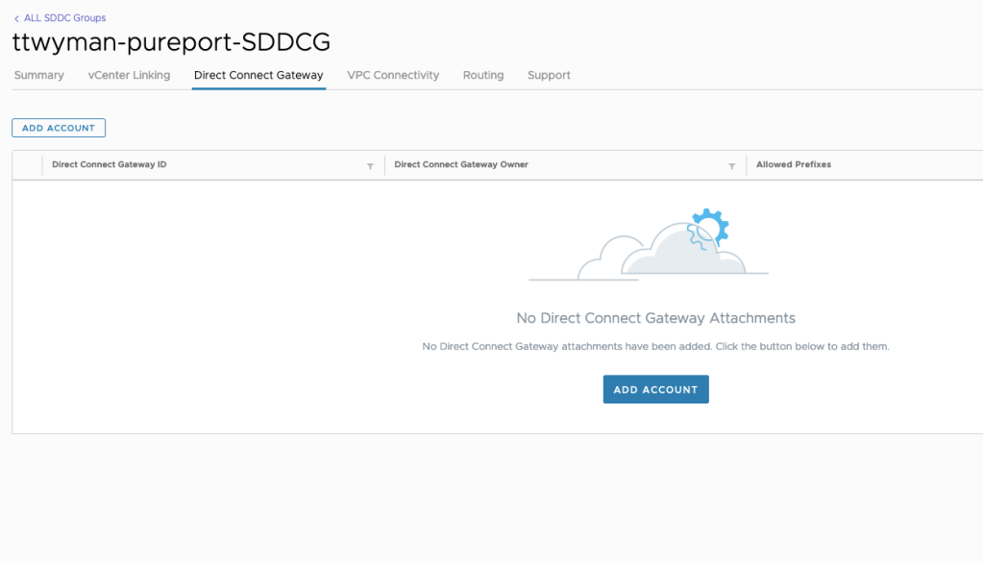983x563 pixels.
Task: Click the gray cloud outline left of the gear
Action: point(601,257)
